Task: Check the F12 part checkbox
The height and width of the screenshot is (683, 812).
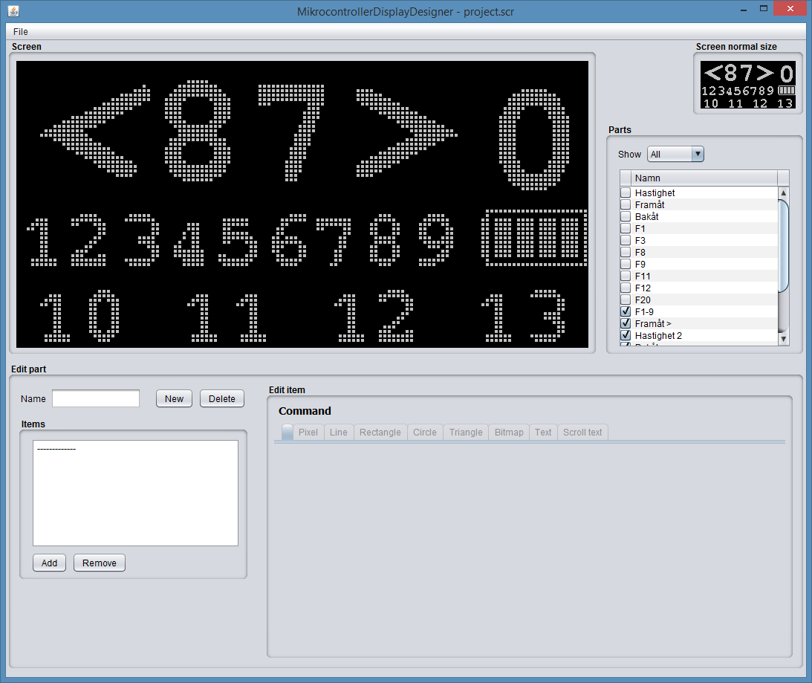Action: tap(626, 288)
